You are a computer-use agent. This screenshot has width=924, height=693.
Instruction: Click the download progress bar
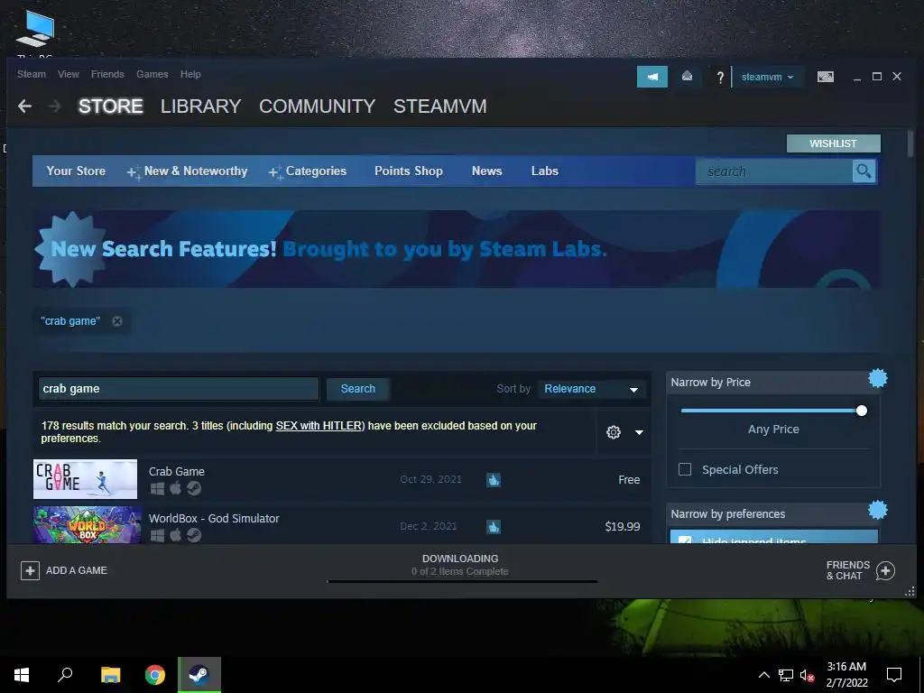click(462, 582)
